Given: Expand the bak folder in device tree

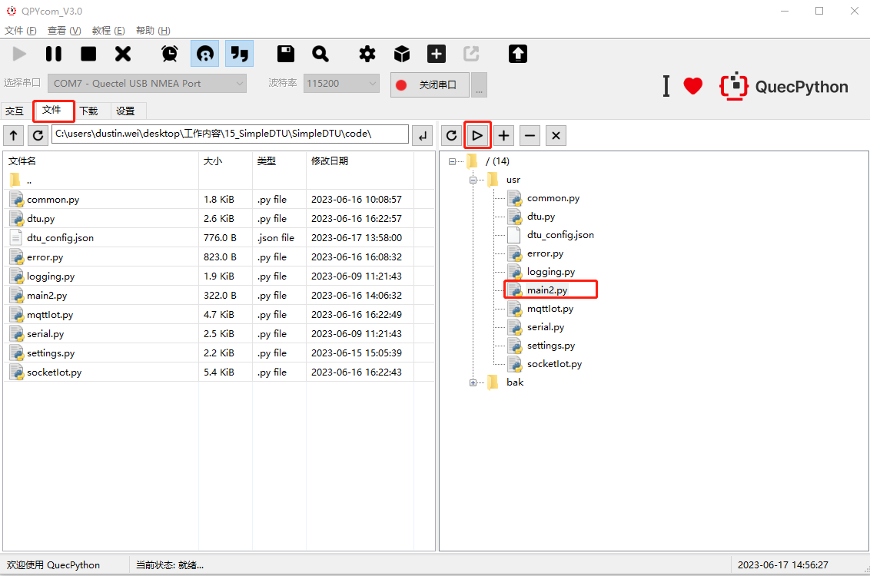Looking at the screenshot, I should pyautogui.click(x=473, y=382).
